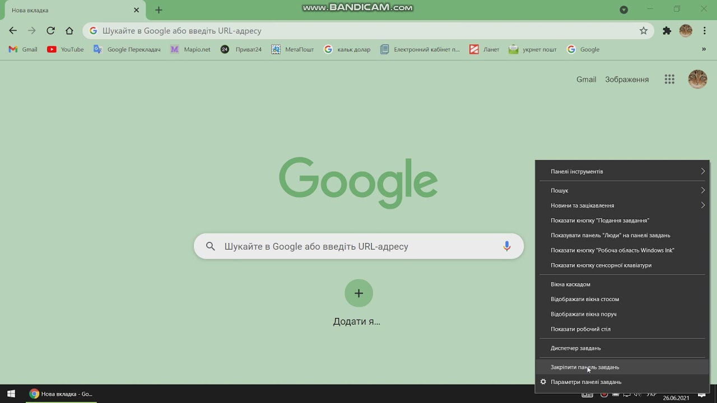Toggle Показати кнопку сенсорної клавіатури
717x403 pixels.
(622, 265)
